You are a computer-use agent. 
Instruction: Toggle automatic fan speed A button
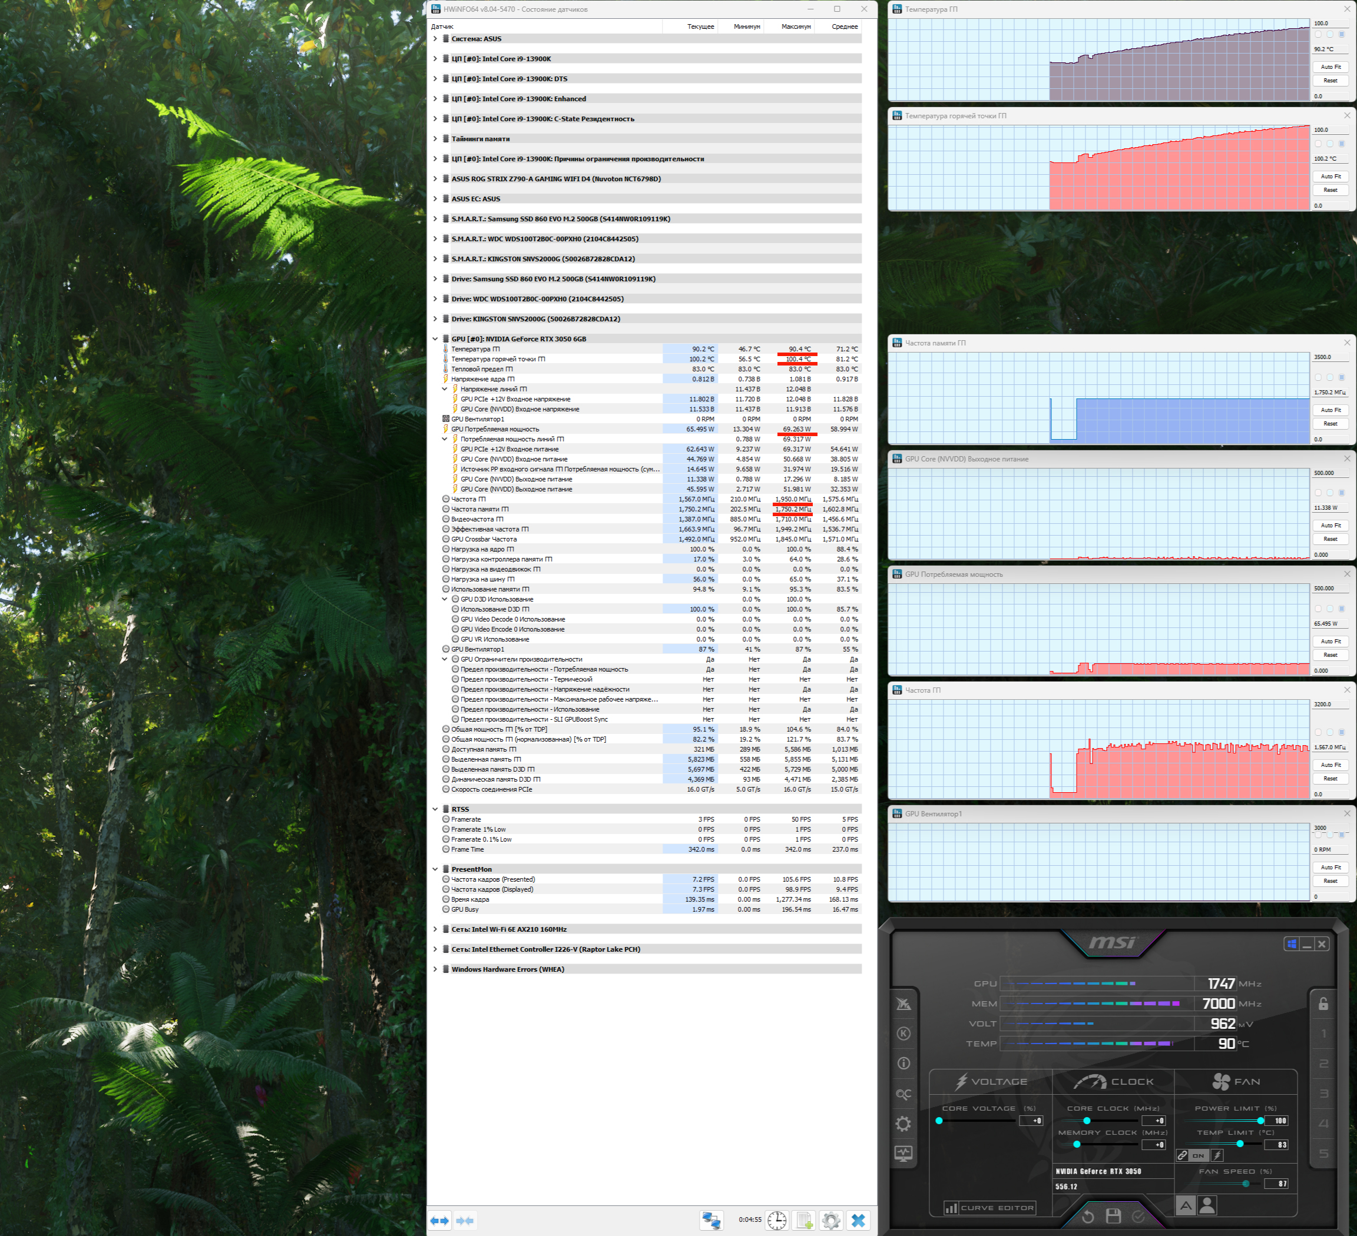point(1186,1206)
